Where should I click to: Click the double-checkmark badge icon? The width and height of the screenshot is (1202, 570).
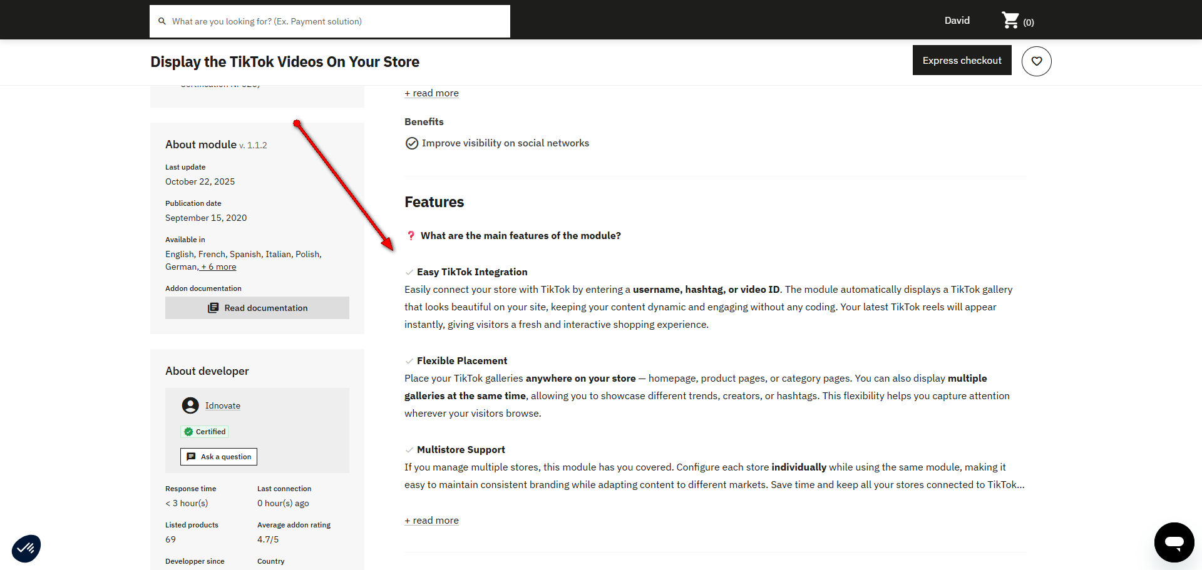26,548
